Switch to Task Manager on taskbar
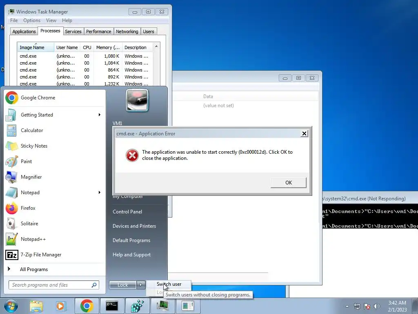The width and height of the screenshot is (418, 314). 162,306
